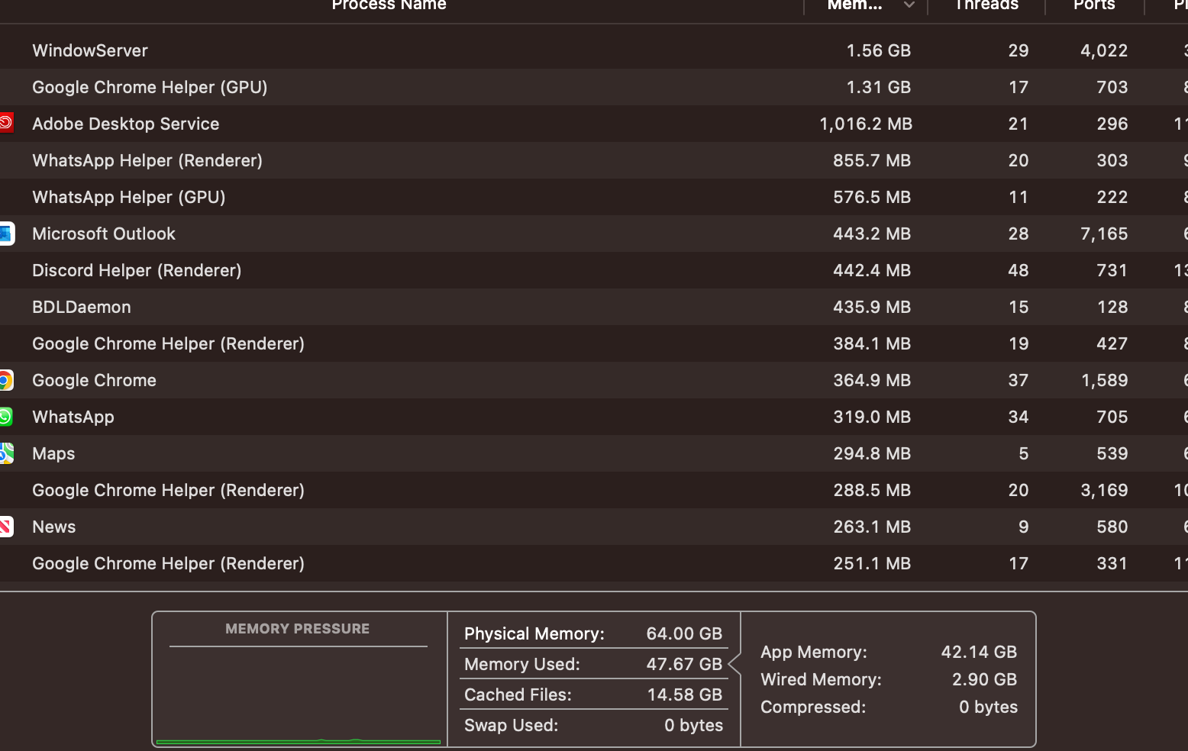Select the Google Chrome Helper (GPU) row
1188x751 pixels.
point(594,87)
